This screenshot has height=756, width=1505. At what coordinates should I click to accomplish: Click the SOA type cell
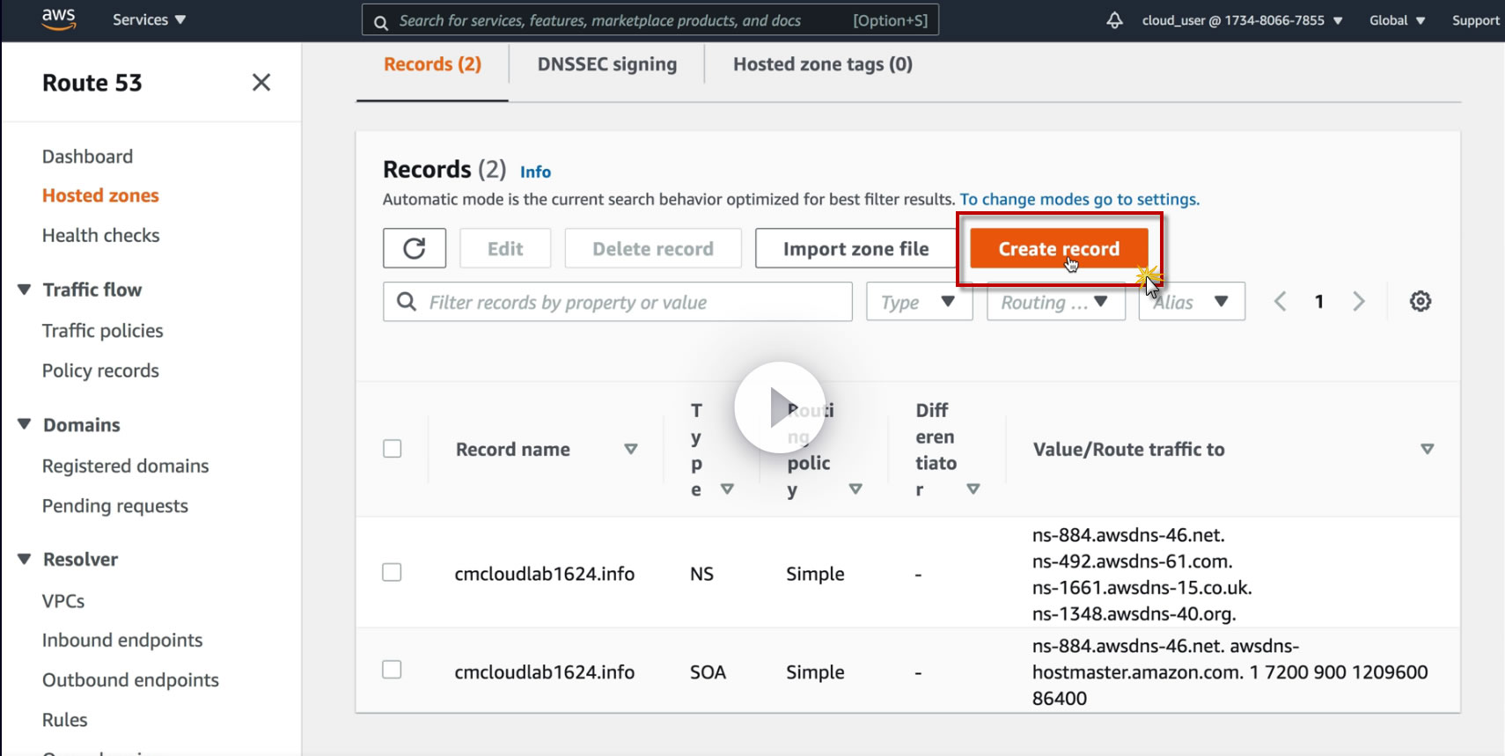pyautogui.click(x=708, y=672)
